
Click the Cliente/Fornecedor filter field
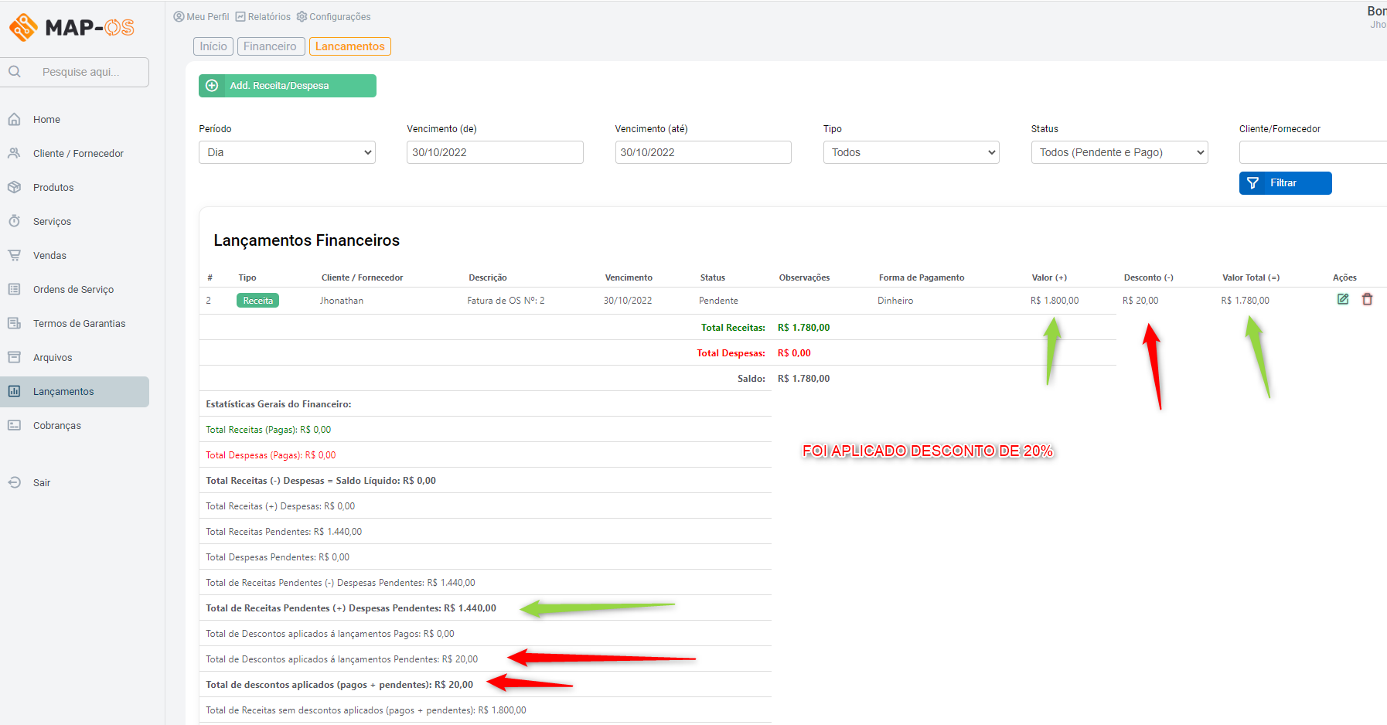[x=1313, y=152]
